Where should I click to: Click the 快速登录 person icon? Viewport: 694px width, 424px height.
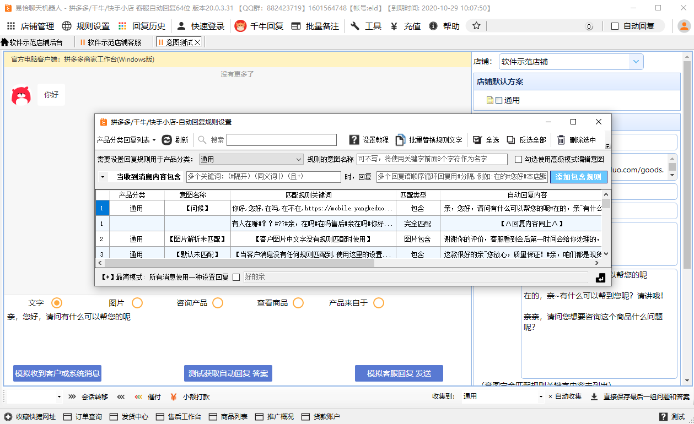181,26
